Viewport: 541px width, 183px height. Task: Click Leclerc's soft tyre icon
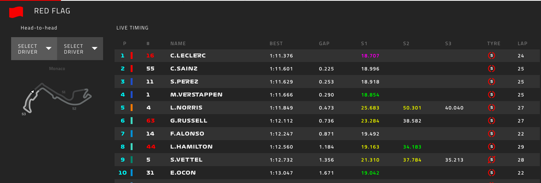pyautogui.click(x=492, y=56)
